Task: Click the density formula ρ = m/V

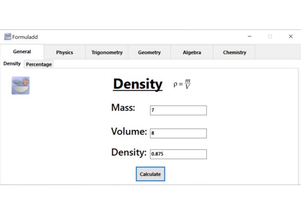Action: point(182,84)
